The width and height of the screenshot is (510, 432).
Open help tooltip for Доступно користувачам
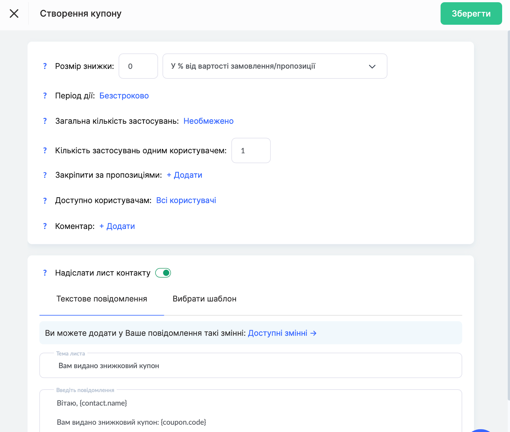click(45, 201)
